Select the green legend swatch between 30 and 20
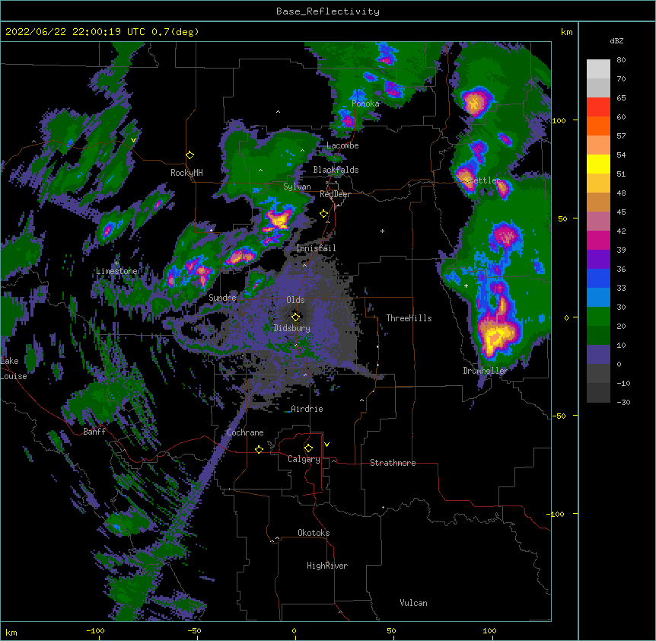This screenshot has height=641, width=656. point(598,317)
